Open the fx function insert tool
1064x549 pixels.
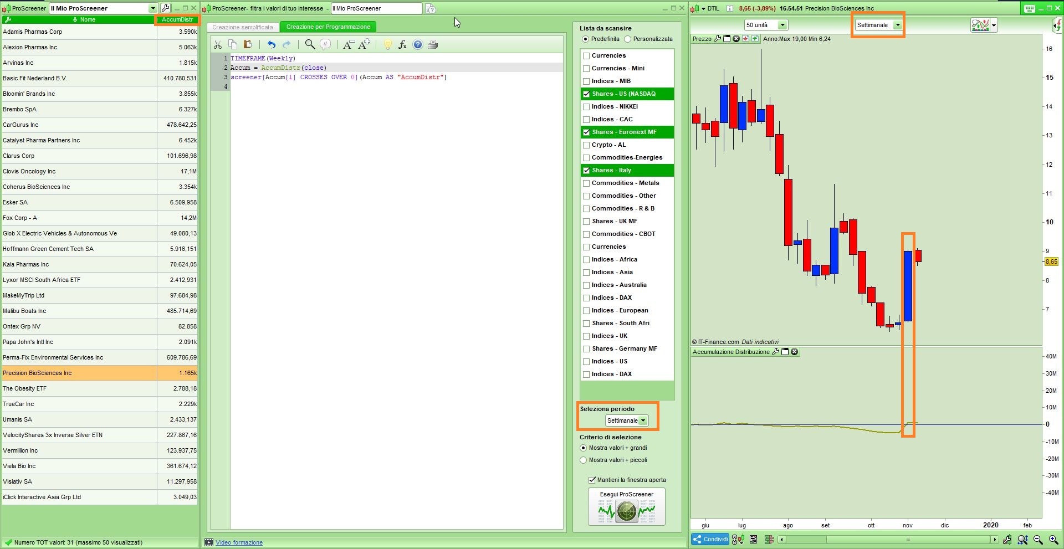(402, 45)
